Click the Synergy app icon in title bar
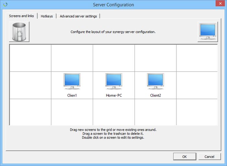The image size is (227, 166). pos(5,5)
